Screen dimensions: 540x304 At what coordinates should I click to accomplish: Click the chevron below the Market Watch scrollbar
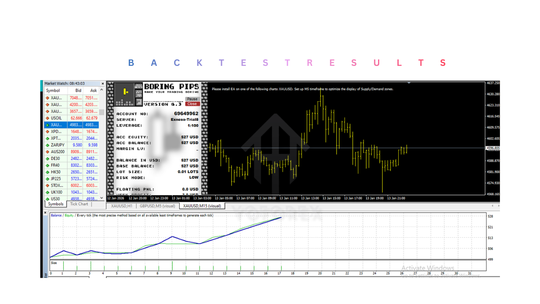102,198
